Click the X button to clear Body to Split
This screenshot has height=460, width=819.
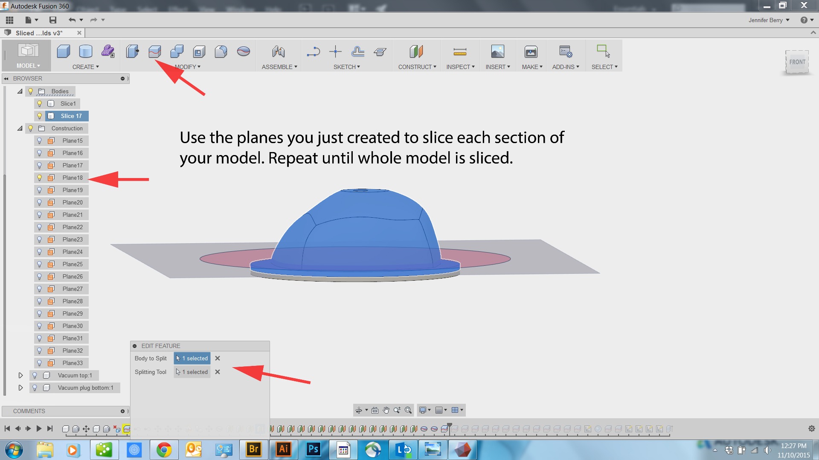pyautogui.click(x=217, y=358)
